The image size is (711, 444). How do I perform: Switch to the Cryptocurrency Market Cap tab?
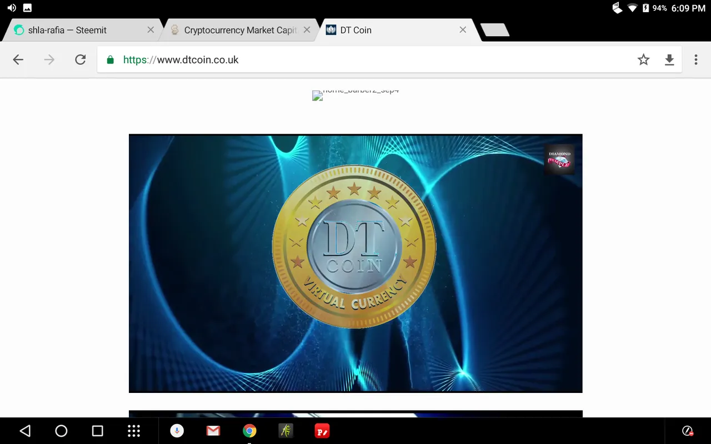[241, 30]
